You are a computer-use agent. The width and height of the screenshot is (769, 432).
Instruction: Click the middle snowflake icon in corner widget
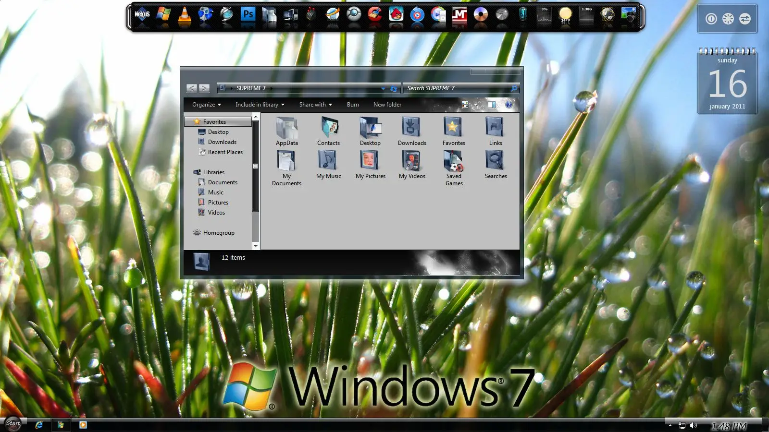728,19
